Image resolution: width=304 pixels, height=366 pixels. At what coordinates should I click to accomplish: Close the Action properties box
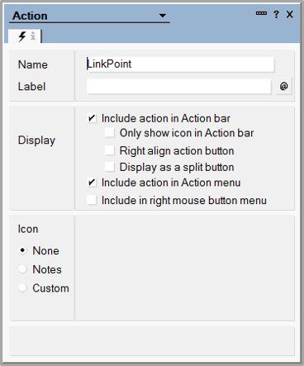(x=290, y=14)
